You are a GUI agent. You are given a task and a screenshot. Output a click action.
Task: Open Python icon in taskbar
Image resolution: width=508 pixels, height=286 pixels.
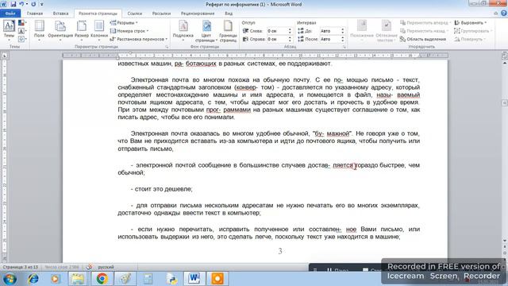coord(171,279)
